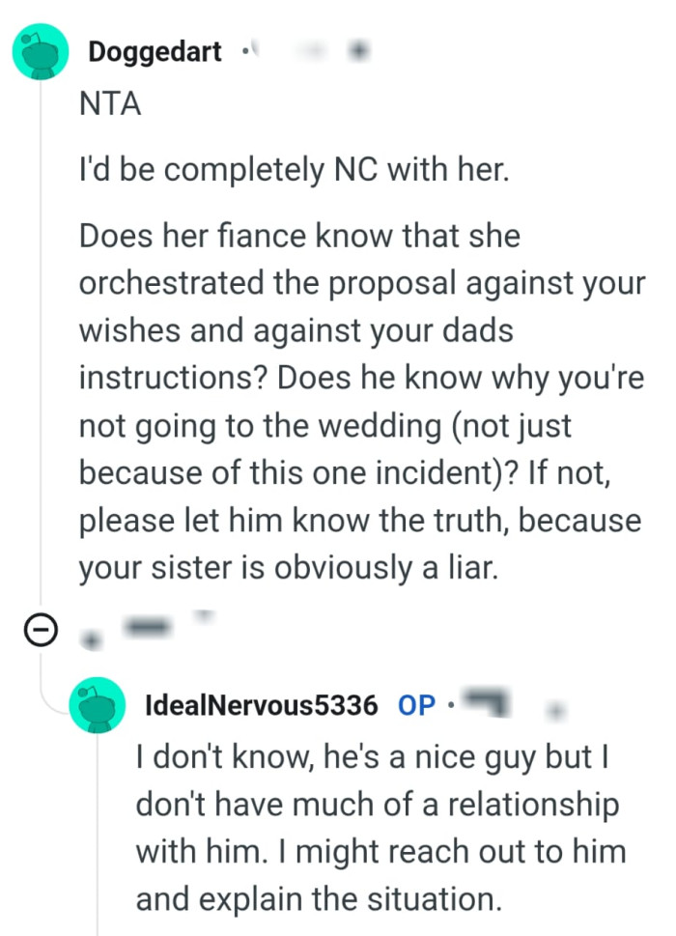Click the minus collapse icon on the left edge
Viewport: 676px width, 936px height.
pos(39,630)
